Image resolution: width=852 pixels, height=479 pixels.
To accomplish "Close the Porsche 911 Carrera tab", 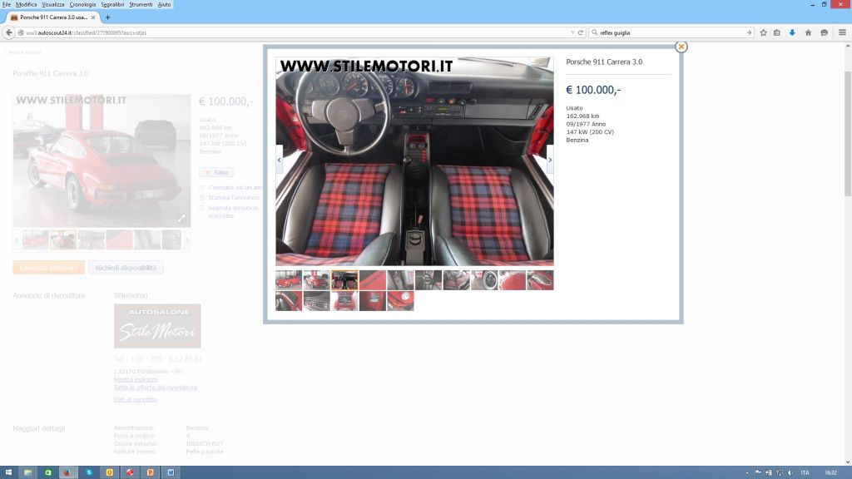I will click(93, 17).
